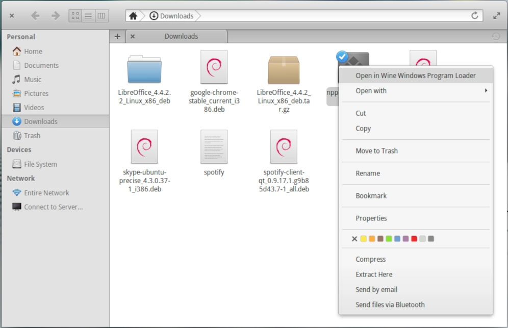Open Entire Network in sidebar
Screen dimensions: 508x328
pos(55,193)
